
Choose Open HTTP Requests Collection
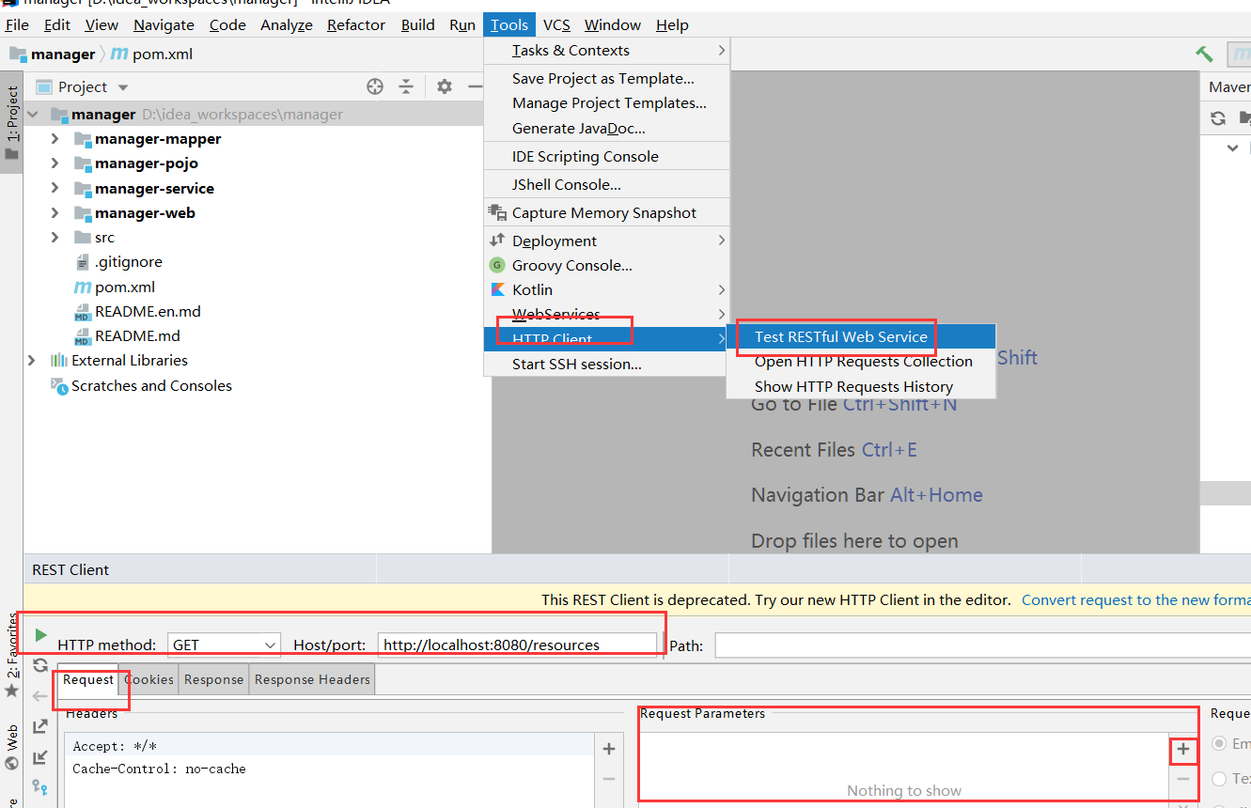(862, 362)
